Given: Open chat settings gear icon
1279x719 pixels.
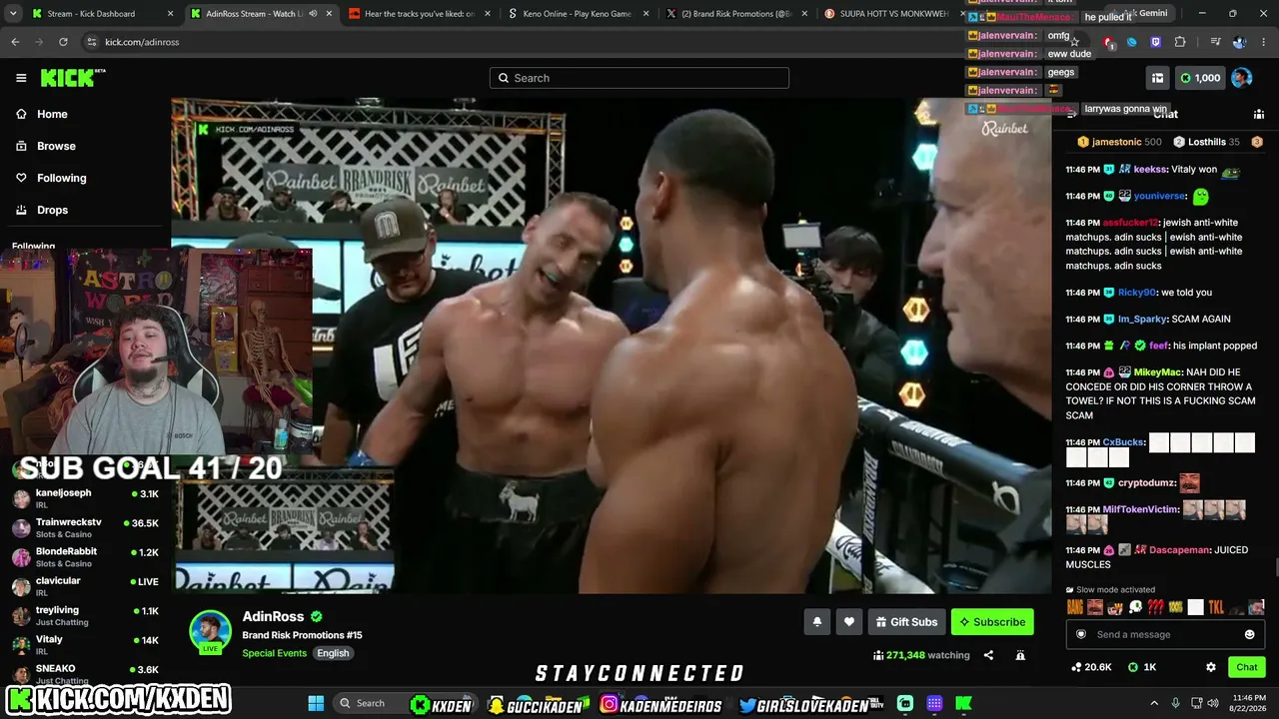Looking at the screenshot, I should [1211, 667].
